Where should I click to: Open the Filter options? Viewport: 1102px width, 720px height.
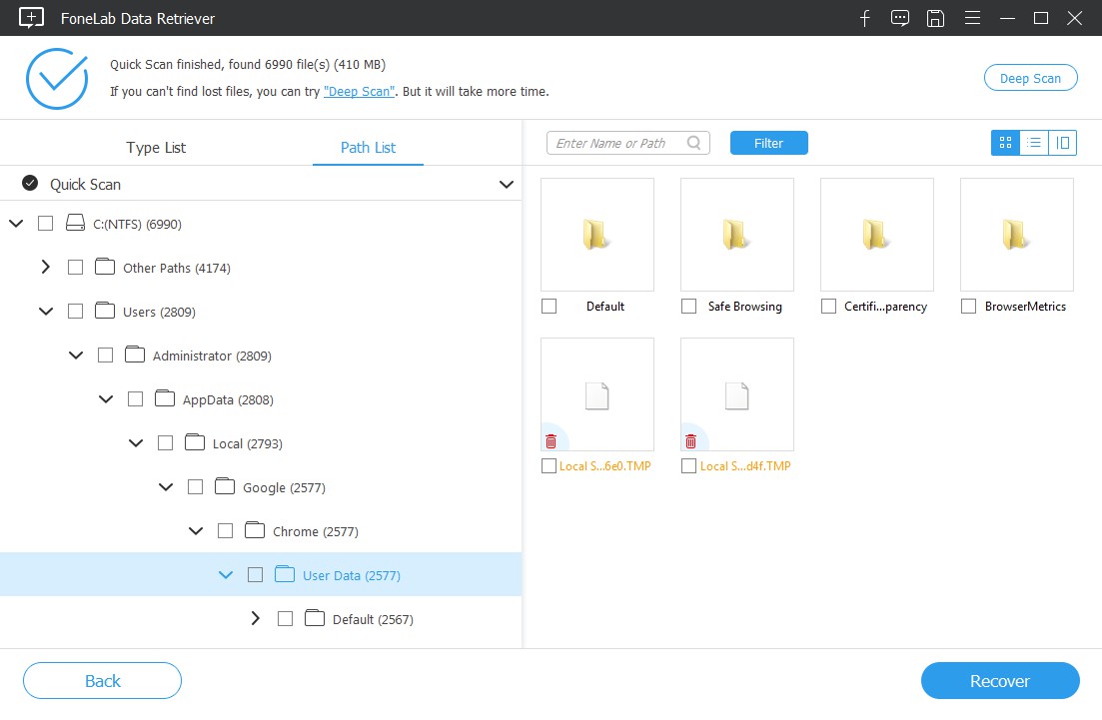(769, 143)
